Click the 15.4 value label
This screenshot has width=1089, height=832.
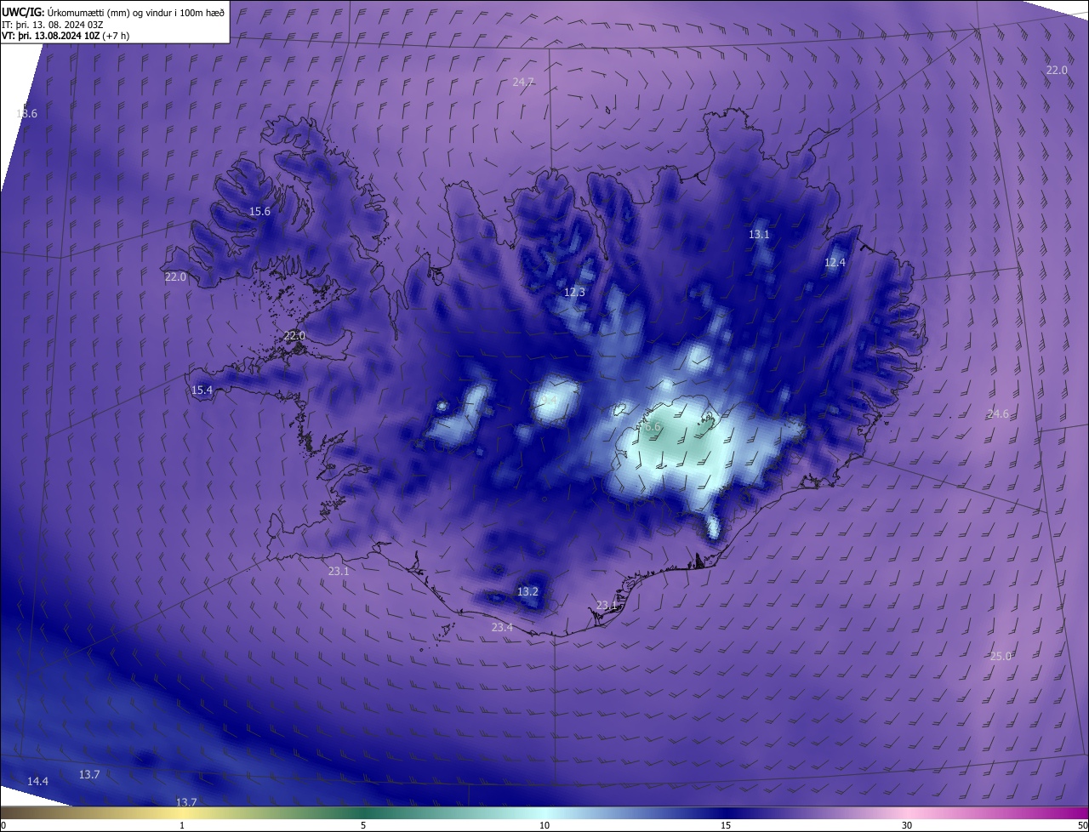pyautogui.click(x=202, y=390)
